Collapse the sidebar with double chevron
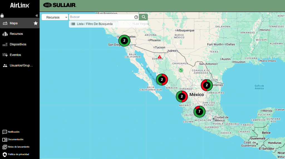This screenshot has height=159, width=285. 37,16
